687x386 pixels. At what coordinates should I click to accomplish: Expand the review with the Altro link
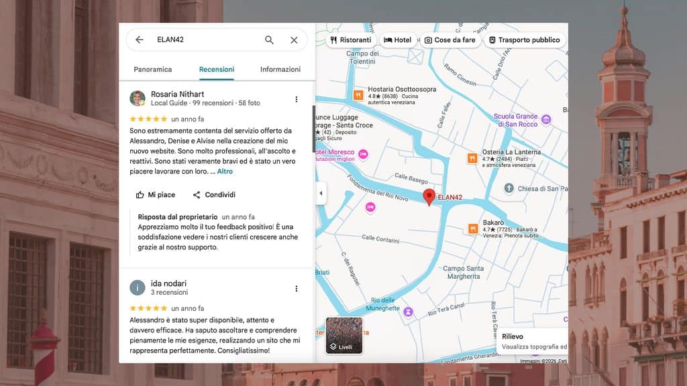click(225, 172)
